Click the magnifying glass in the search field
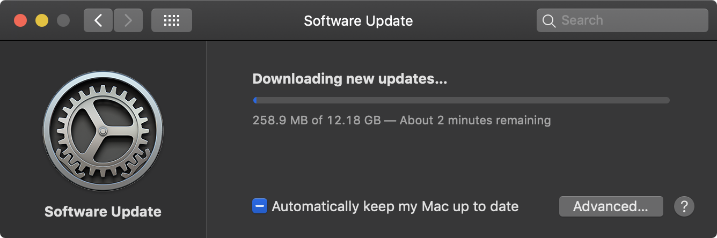This screenshot has height=238, width=717. tap(548, 21)
